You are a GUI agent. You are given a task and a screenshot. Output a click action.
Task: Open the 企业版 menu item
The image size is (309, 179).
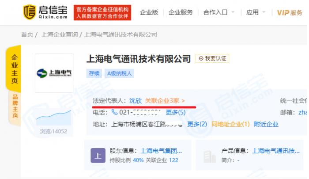click(x=149, y=12)
